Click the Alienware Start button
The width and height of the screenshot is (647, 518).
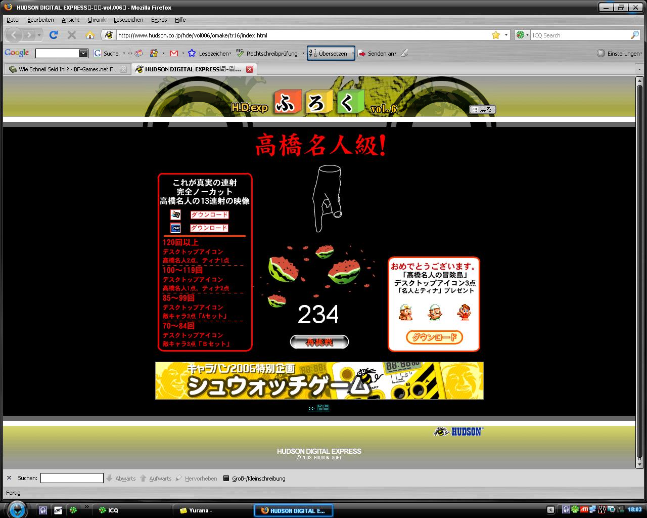click(17, 509)
